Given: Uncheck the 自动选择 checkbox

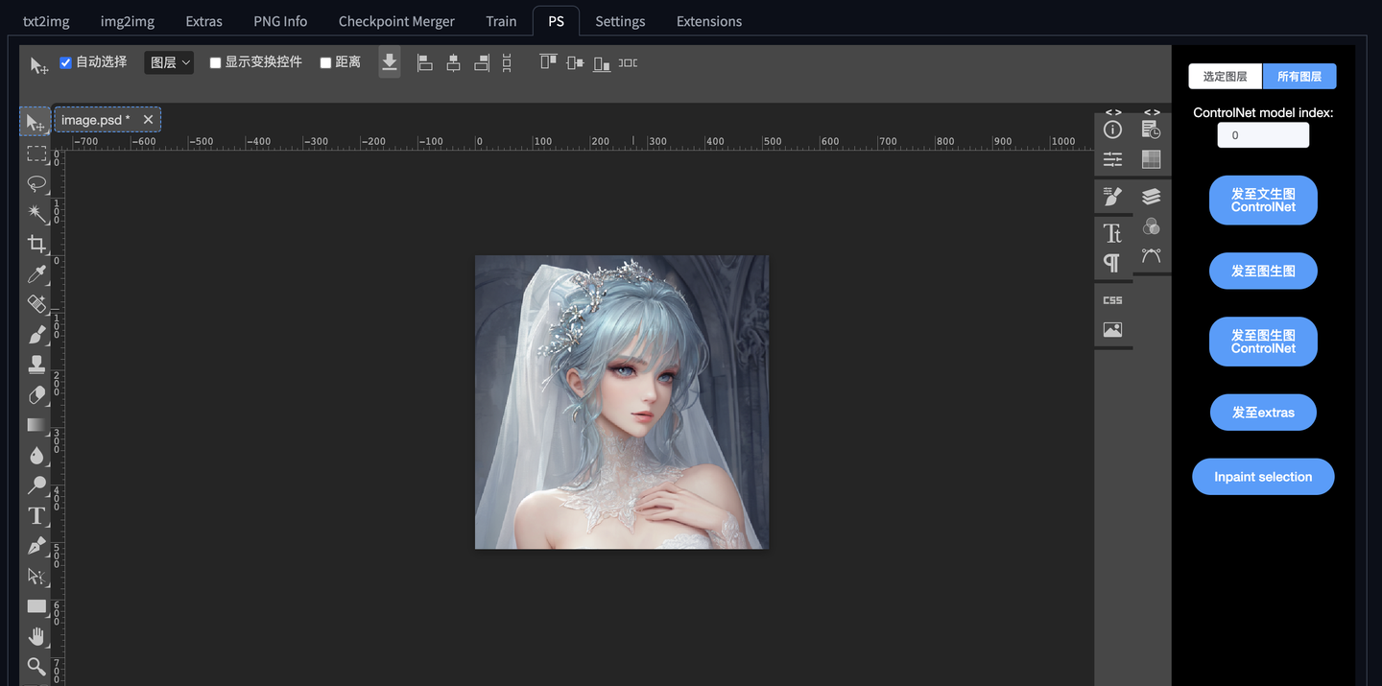Looking at the screenshot, I should click(66, 62).
